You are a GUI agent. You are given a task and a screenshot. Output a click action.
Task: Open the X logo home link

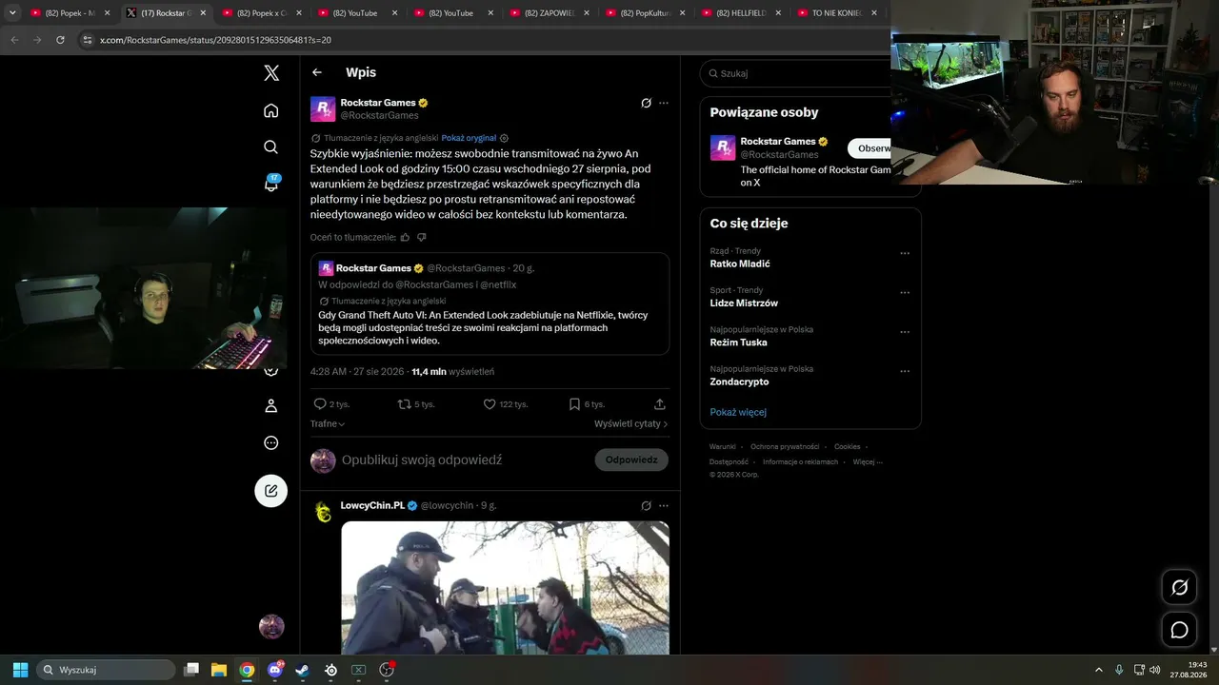pyautogui.click(x=271, y=72)
